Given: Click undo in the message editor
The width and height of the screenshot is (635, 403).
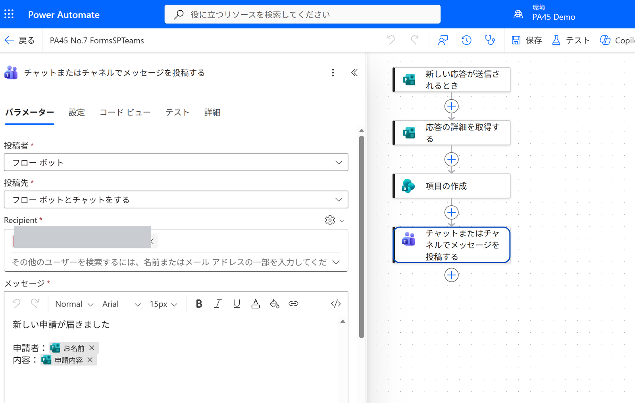Looking at the screenshot, I should point(16,304).
